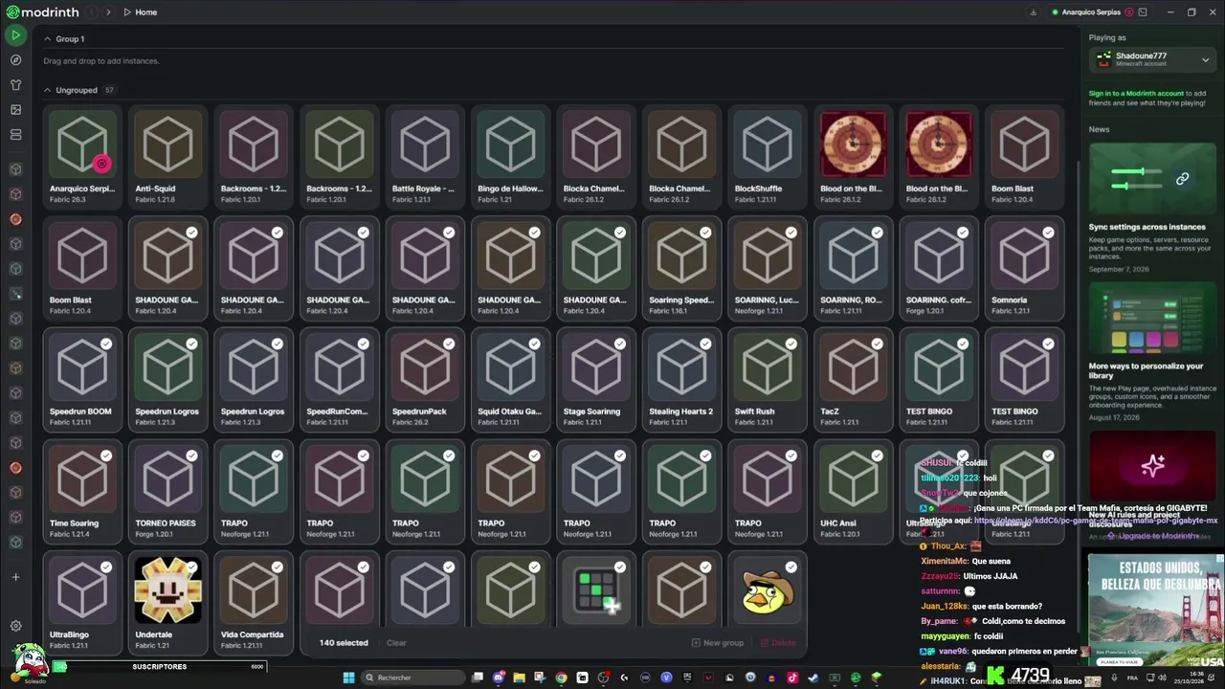Open the Skins shirt icon in sidebar
This screenshot has width=1225, height=689.
15,84
